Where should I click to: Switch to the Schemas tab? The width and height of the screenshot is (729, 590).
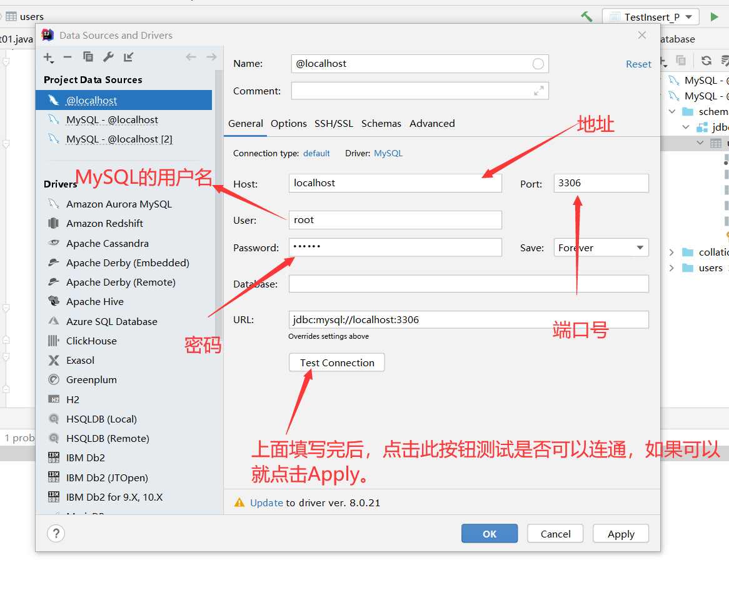coord(381,123)
